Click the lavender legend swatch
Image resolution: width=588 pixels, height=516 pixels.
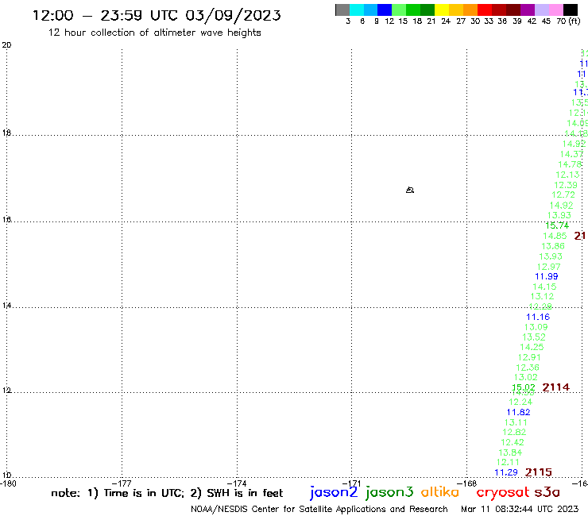coord(541,10)
